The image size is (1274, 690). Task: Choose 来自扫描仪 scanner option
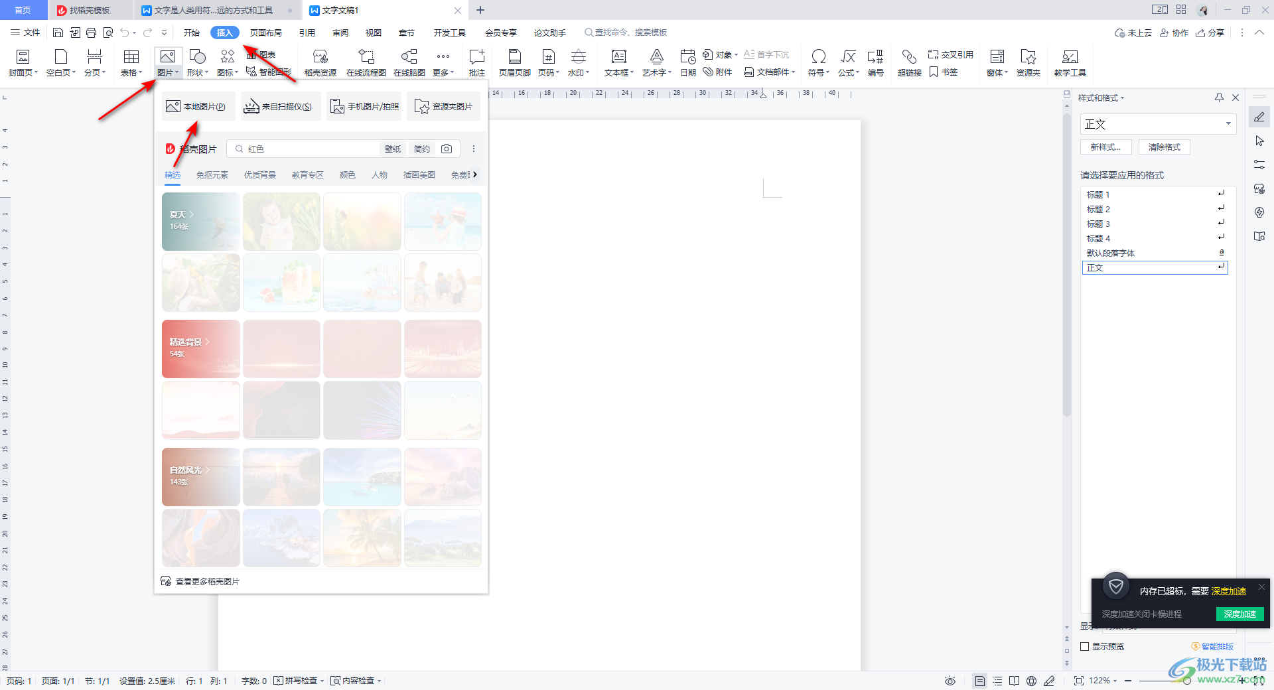(281, 106)
